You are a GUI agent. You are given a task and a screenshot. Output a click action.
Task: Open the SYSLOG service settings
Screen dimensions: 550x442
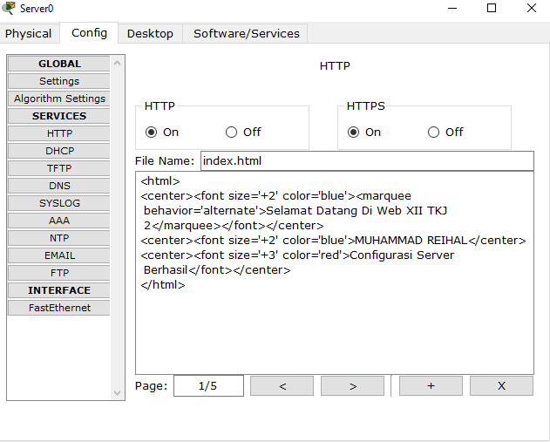(x=59, y=203)
